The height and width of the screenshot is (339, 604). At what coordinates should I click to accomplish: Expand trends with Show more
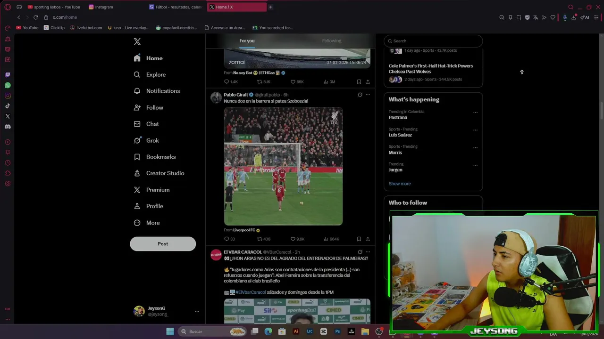400,184
